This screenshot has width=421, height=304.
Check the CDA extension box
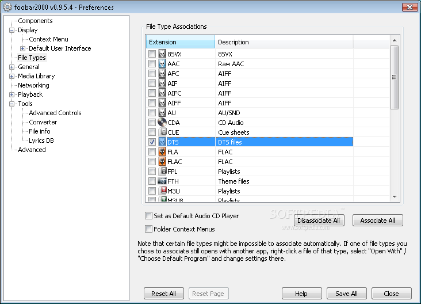152,123
